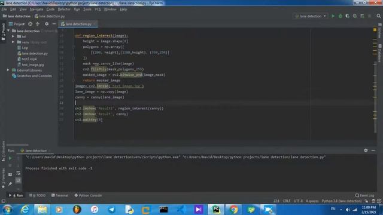Open the VCS menu
The image size is (383, 215).
[x=98, y=10]
